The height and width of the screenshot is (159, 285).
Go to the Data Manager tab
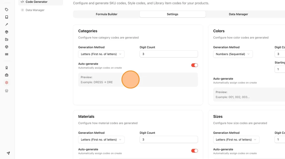point(238,14)
